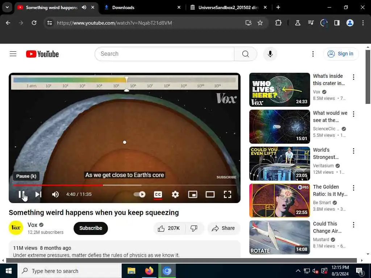
Task: Click the magnifier search button
Action: 246,54
